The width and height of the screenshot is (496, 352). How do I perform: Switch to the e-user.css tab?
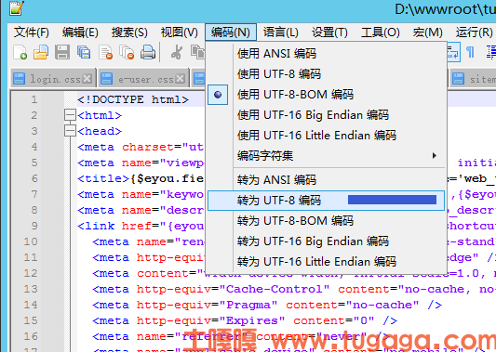pyautogui.click(x=144, y=78)
